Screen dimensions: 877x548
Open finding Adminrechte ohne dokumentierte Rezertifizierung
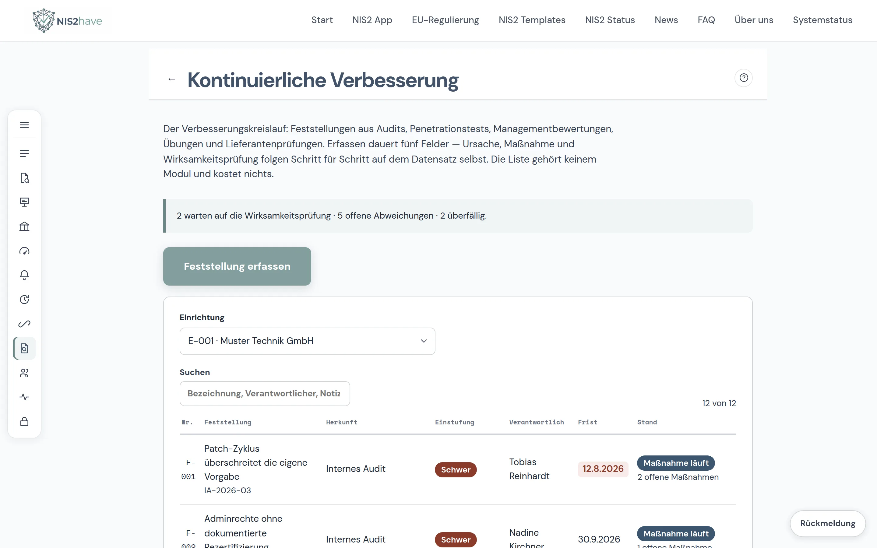(243, 531)
